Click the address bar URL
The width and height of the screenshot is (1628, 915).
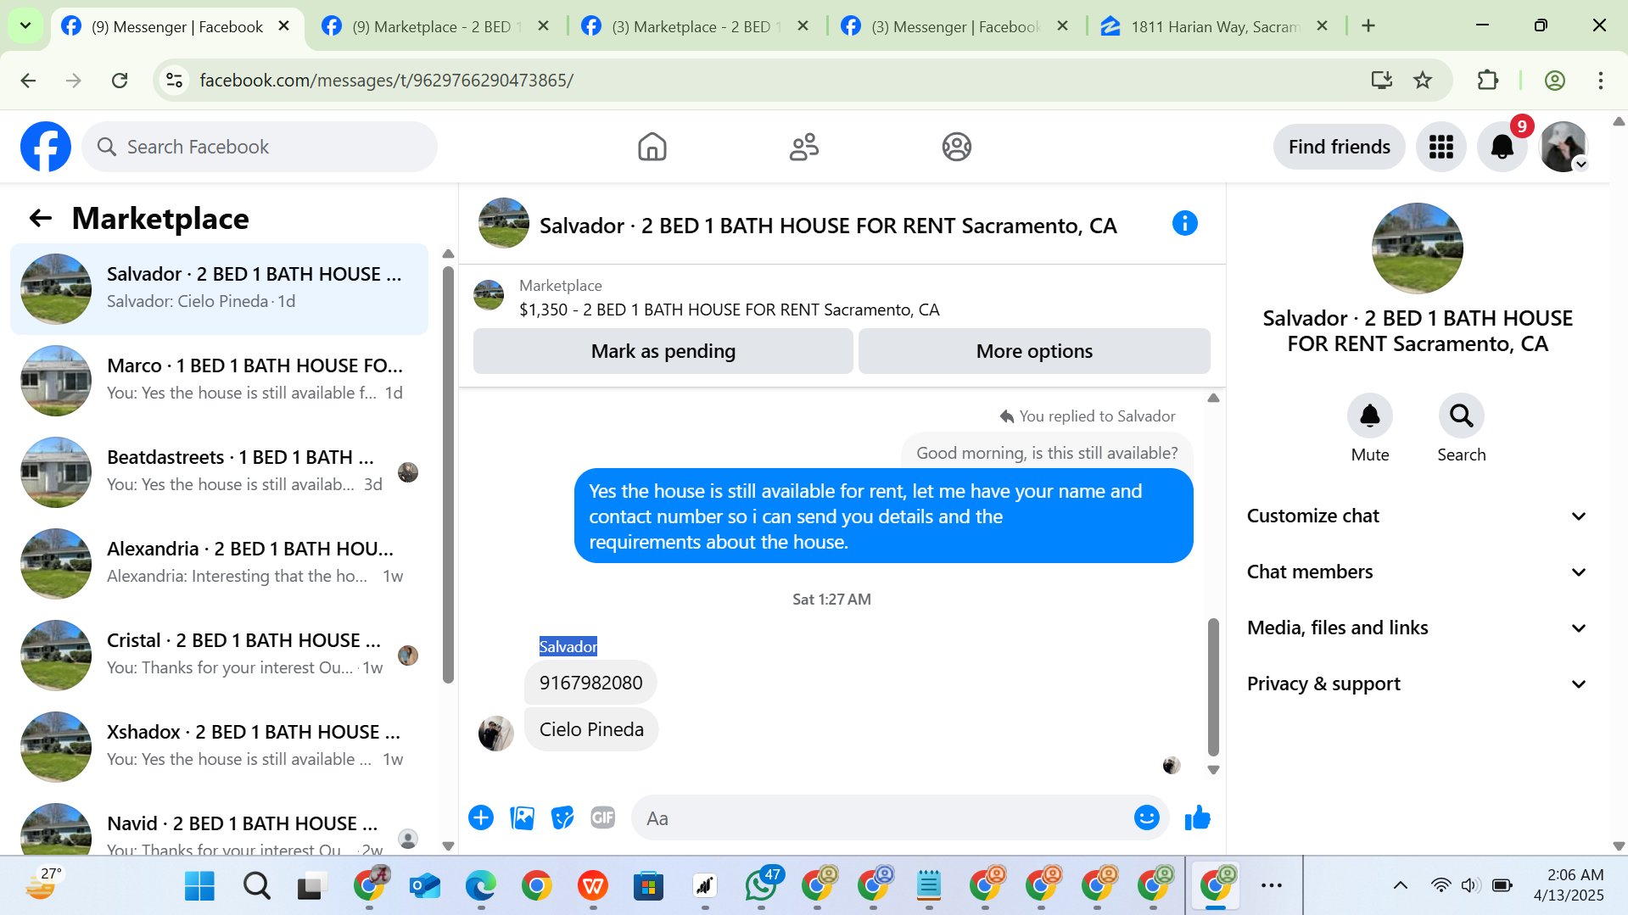click(386, 81)
